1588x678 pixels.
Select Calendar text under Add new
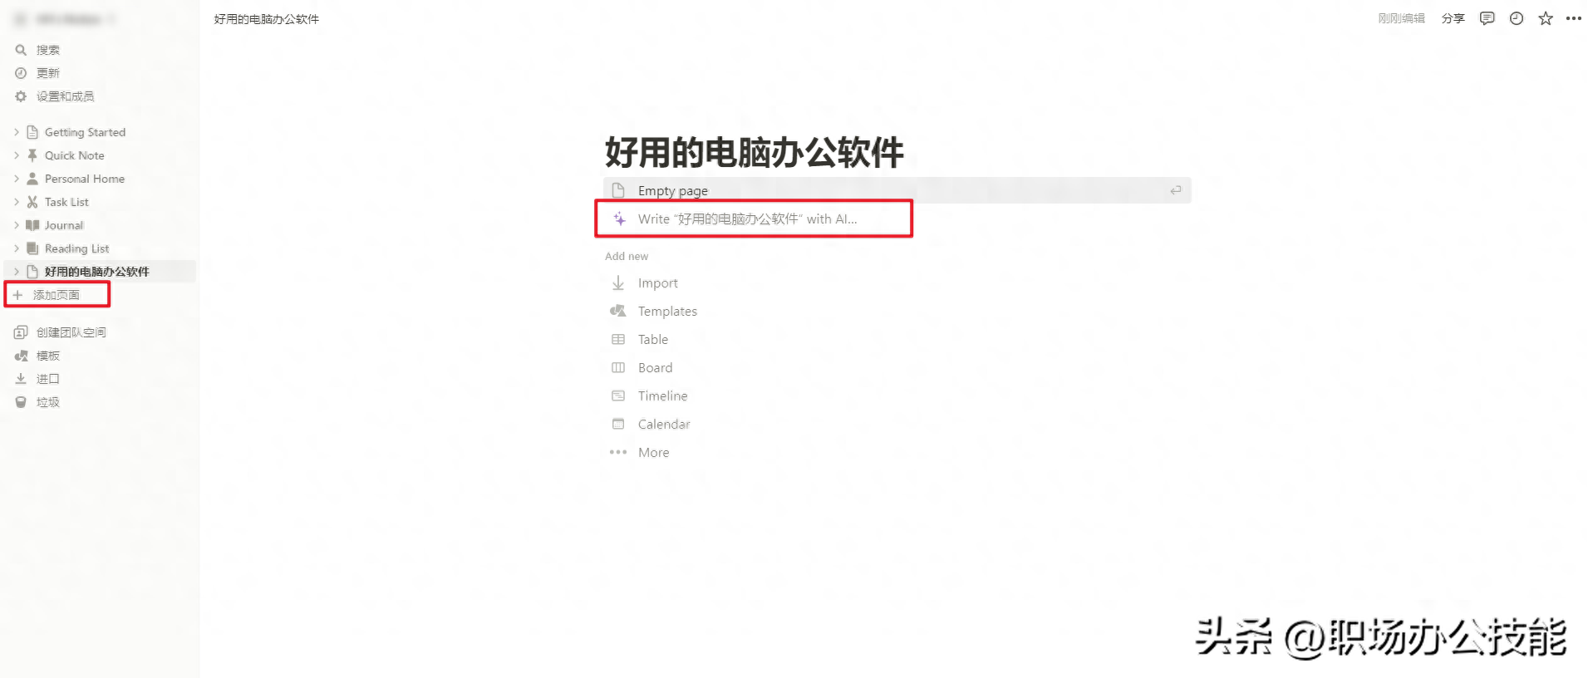click(664, 425)
